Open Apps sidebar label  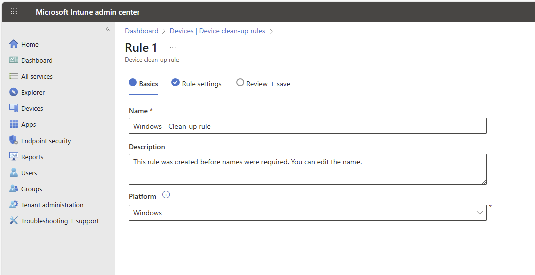click(28, 125)
